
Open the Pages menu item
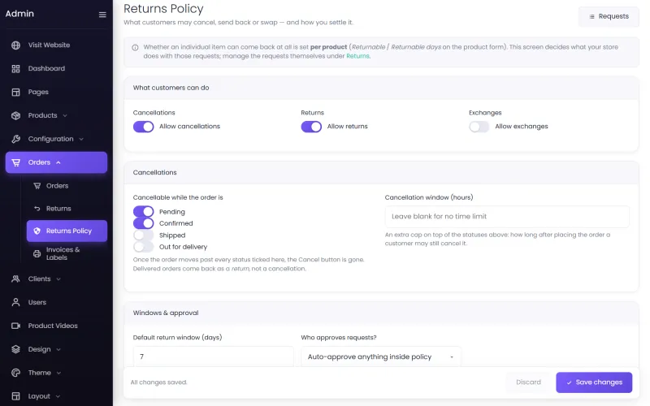56,92
